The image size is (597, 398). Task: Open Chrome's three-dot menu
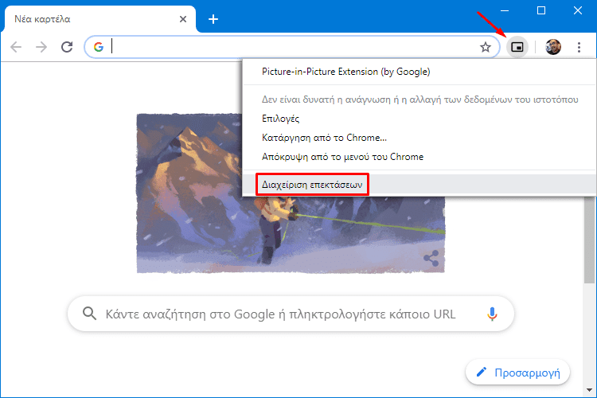(579, 47)
